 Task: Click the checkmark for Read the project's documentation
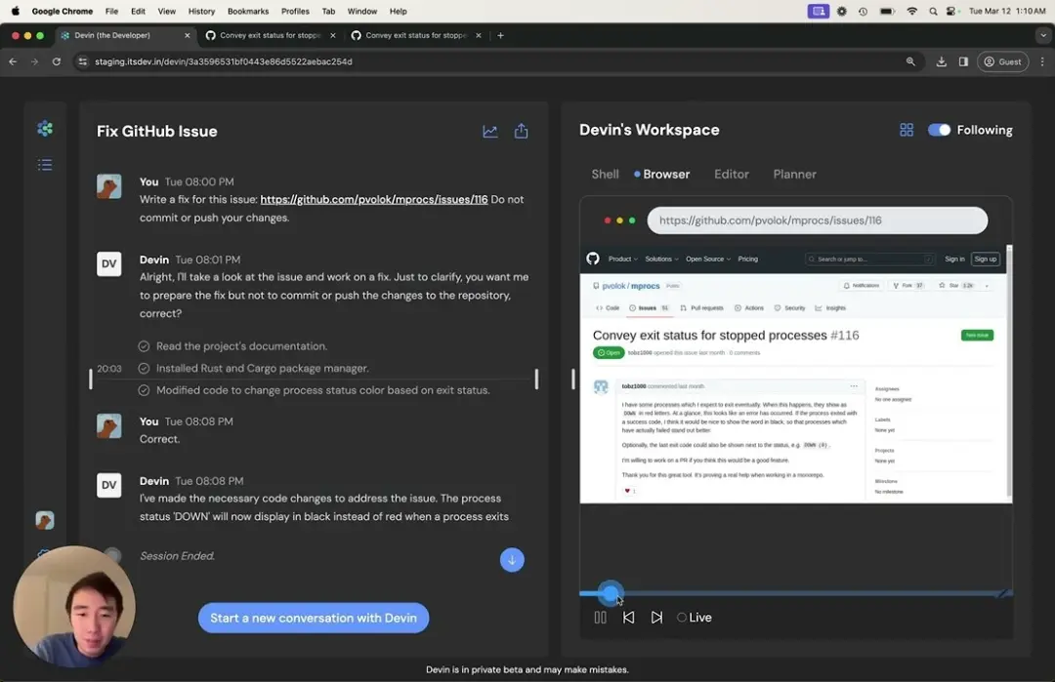point(144,346)
